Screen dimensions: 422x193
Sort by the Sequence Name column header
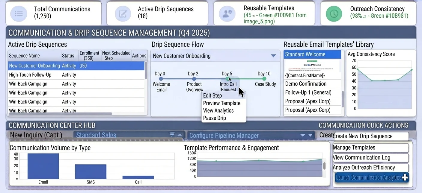click(34, 56)
